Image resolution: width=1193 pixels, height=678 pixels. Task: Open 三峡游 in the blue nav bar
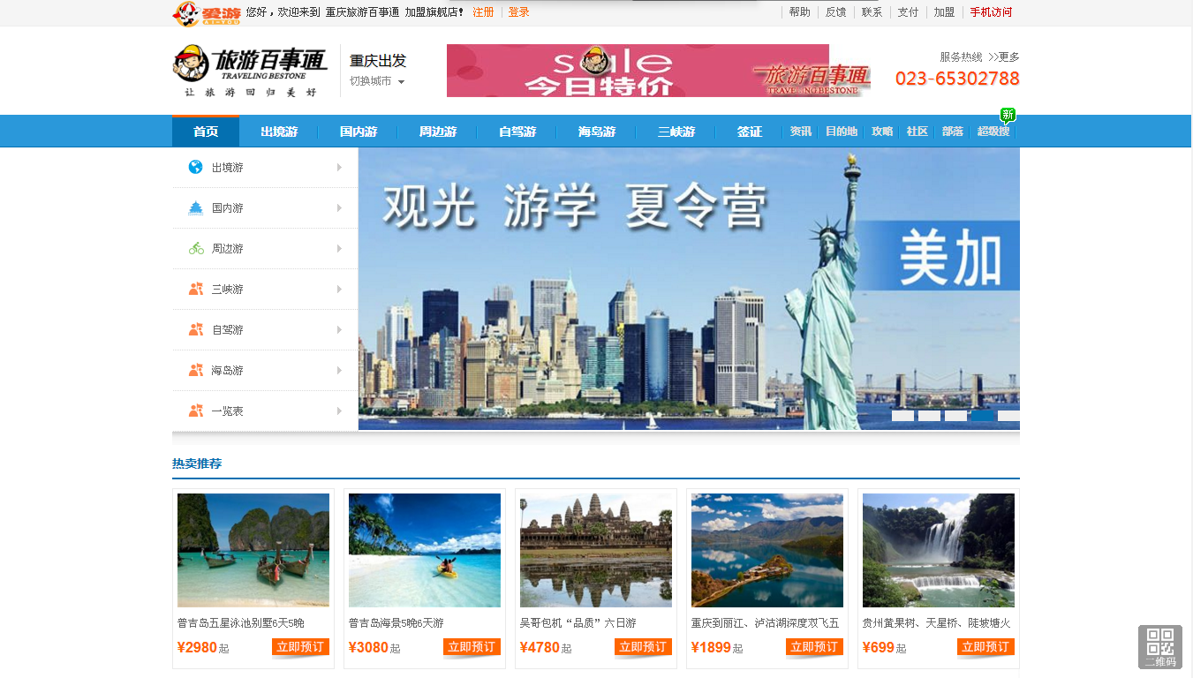[x=676, y=132]
